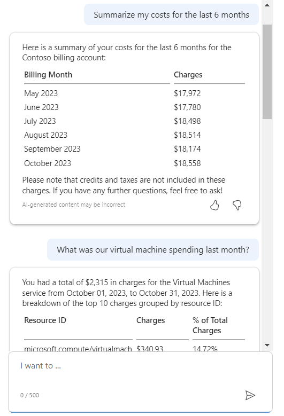This screenshot has width=284, height=416.
Task: Click the $17,972 charge value
Action: (x=187, y=93)
